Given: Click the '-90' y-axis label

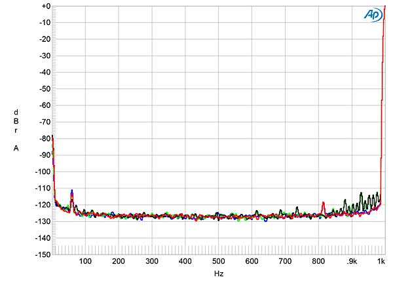Looking at the screenshot, I should pos(45,155).
